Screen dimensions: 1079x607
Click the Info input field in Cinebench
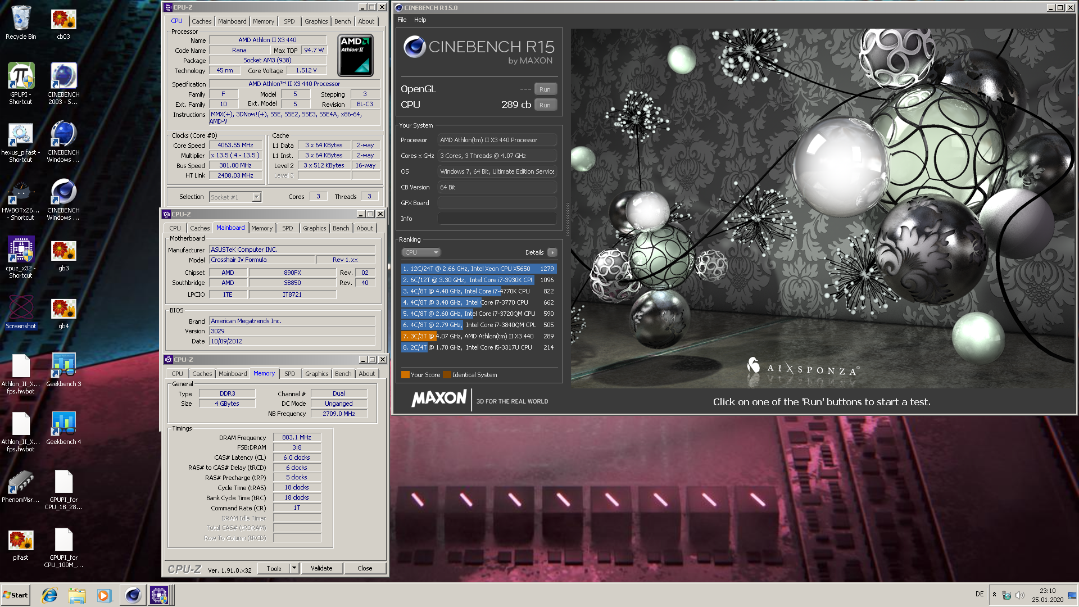coord(497,219)
